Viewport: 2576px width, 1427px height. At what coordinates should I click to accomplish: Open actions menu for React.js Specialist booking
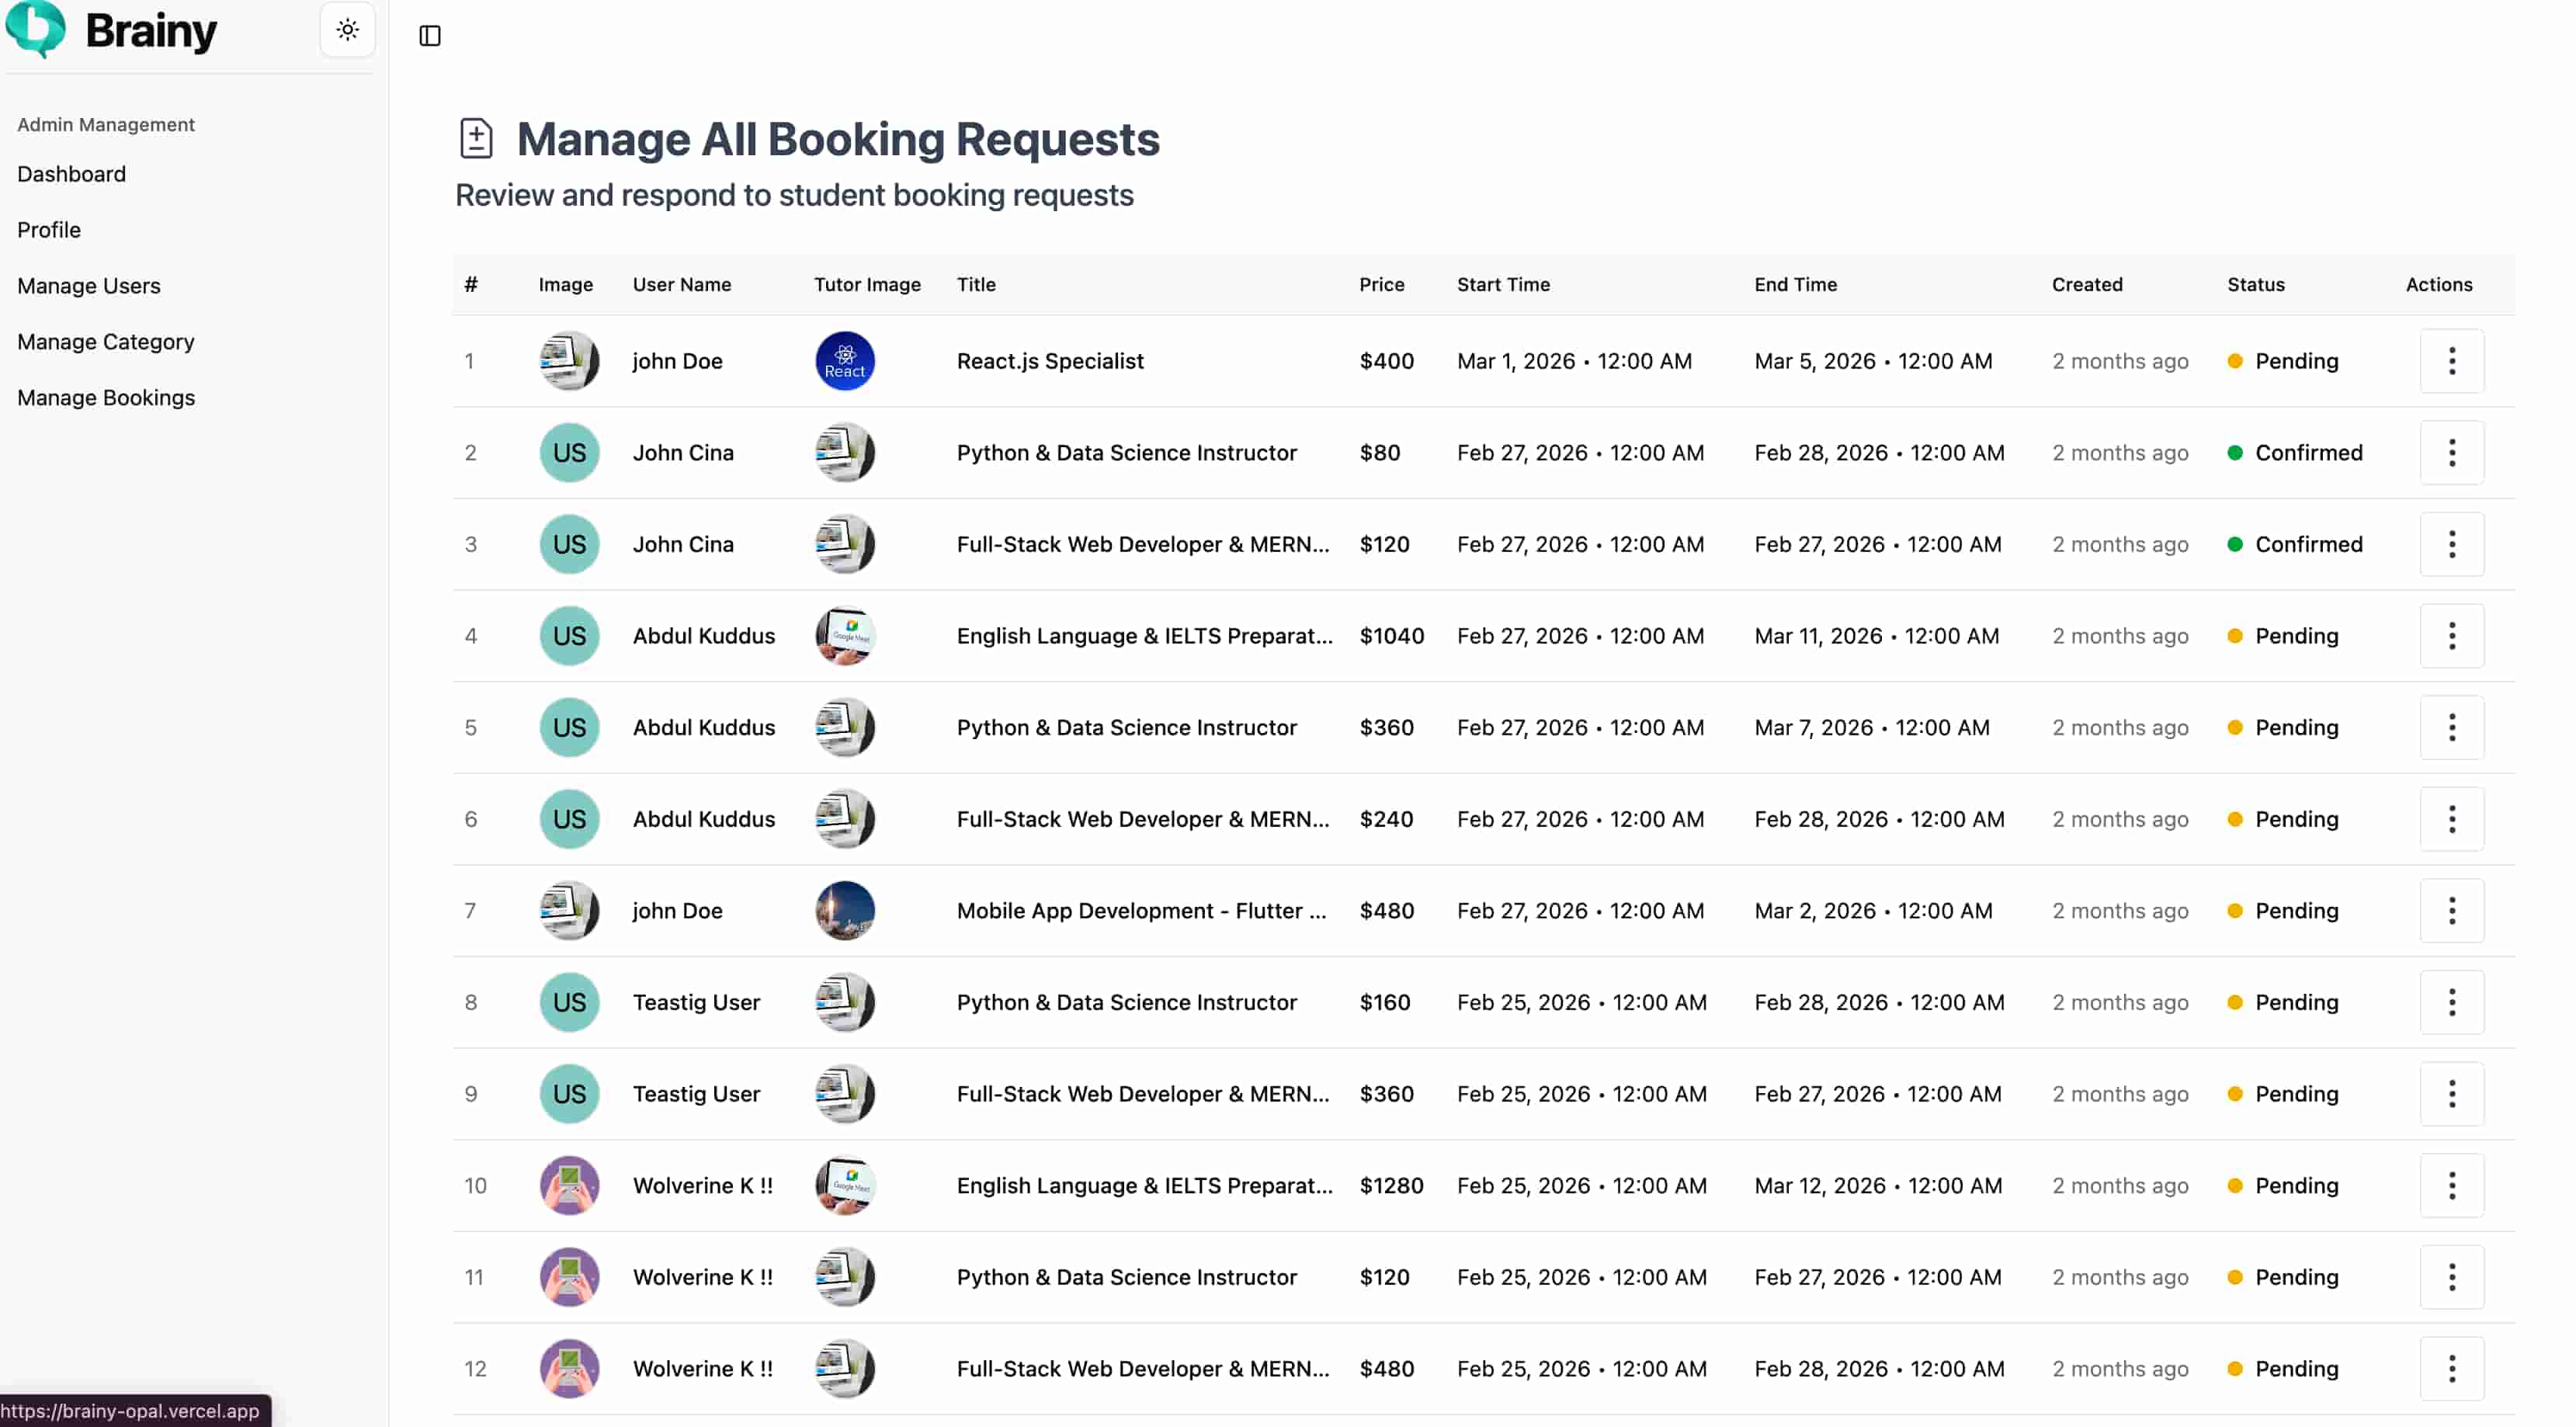coord(2451,361)
